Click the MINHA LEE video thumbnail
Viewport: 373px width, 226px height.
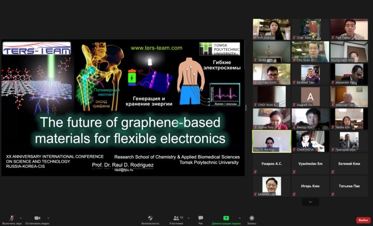coord(272,186)
